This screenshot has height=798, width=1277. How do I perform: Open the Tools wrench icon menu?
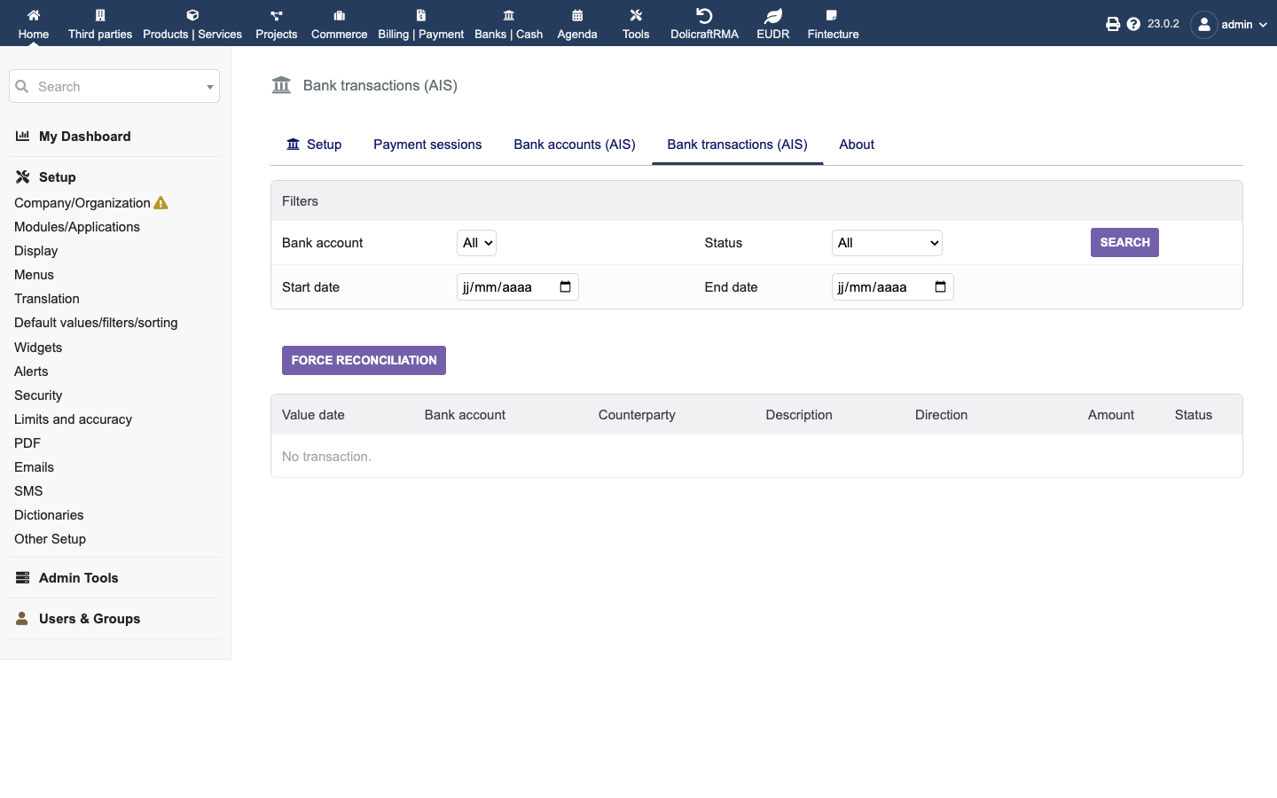(636, 15)
